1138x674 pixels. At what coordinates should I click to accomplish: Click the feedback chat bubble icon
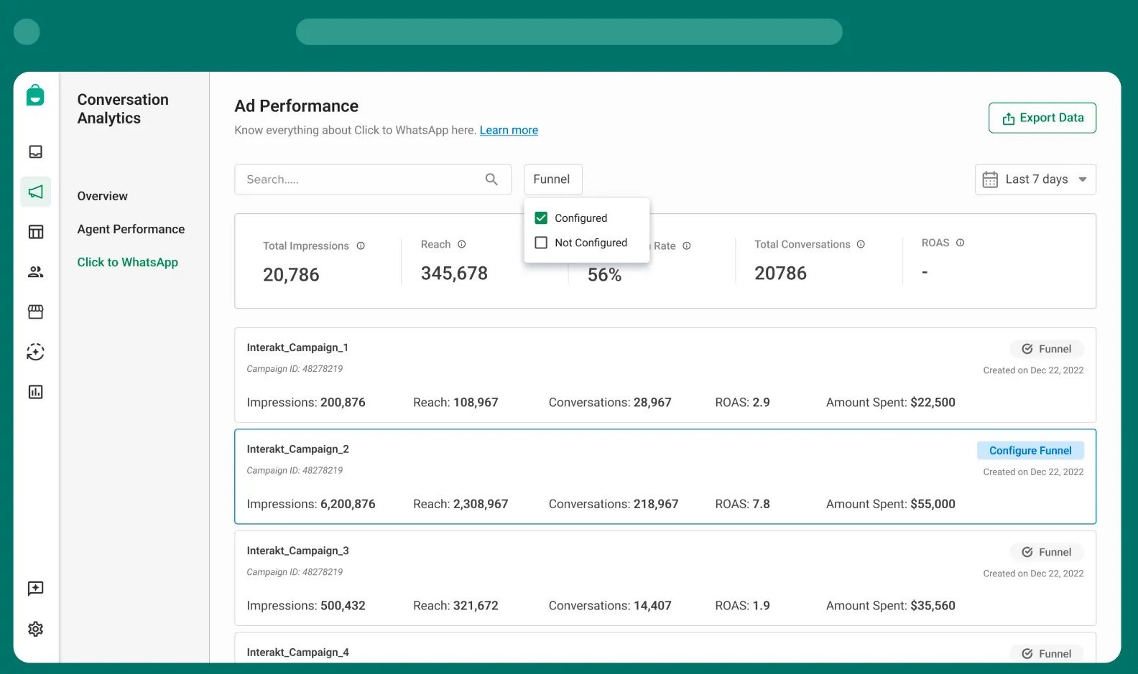coord(35,589)
